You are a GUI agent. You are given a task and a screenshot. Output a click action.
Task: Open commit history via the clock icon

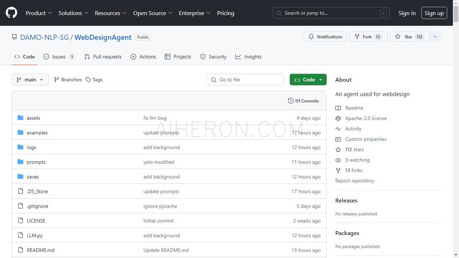[x=290, y=101]
